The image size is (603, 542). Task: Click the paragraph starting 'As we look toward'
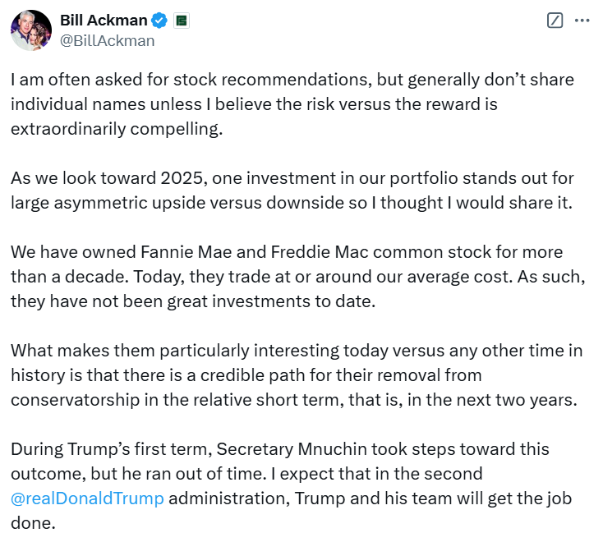(292, 190)
